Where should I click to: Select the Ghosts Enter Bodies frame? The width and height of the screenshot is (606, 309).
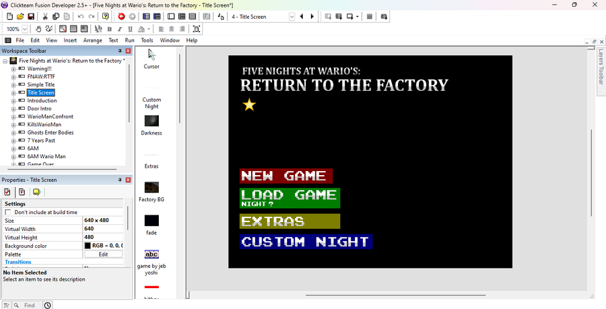point(50,133)
